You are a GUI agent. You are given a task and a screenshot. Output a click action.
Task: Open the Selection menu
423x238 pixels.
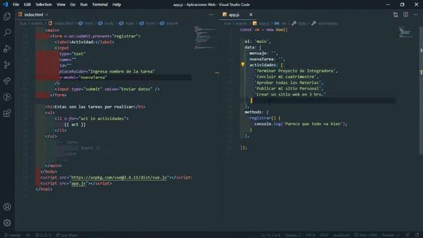point(44,5)
